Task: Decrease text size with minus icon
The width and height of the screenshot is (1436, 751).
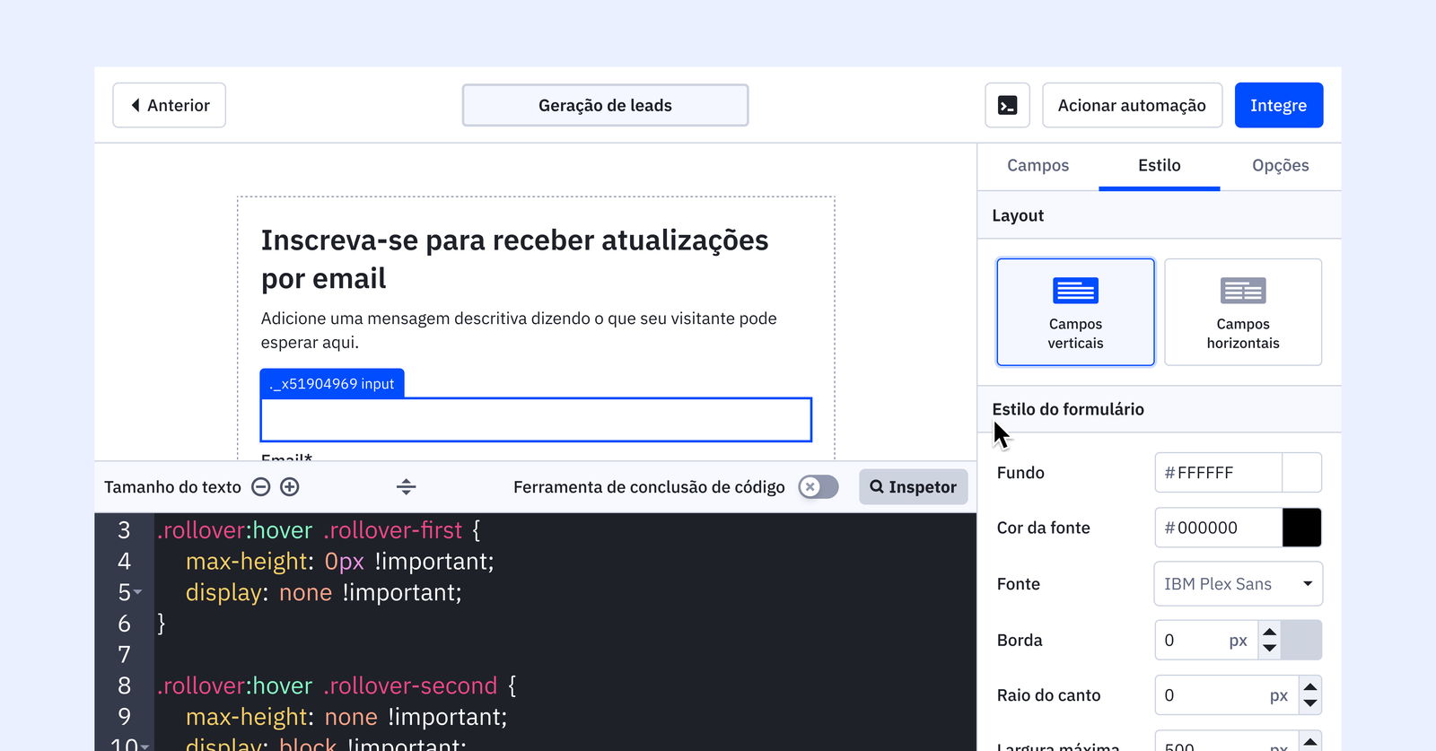Action: click(261, 487)
